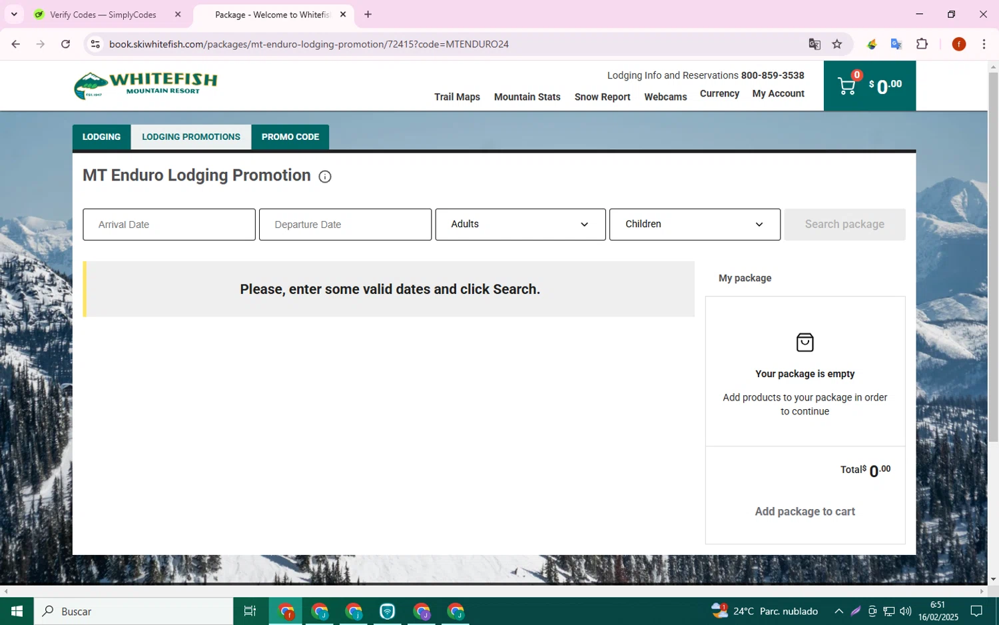Open the weather widget showing 24°C
999x625 pixels.
(x=765, y=611)
